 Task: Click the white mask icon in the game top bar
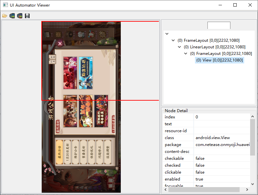(x=81, y=35)
